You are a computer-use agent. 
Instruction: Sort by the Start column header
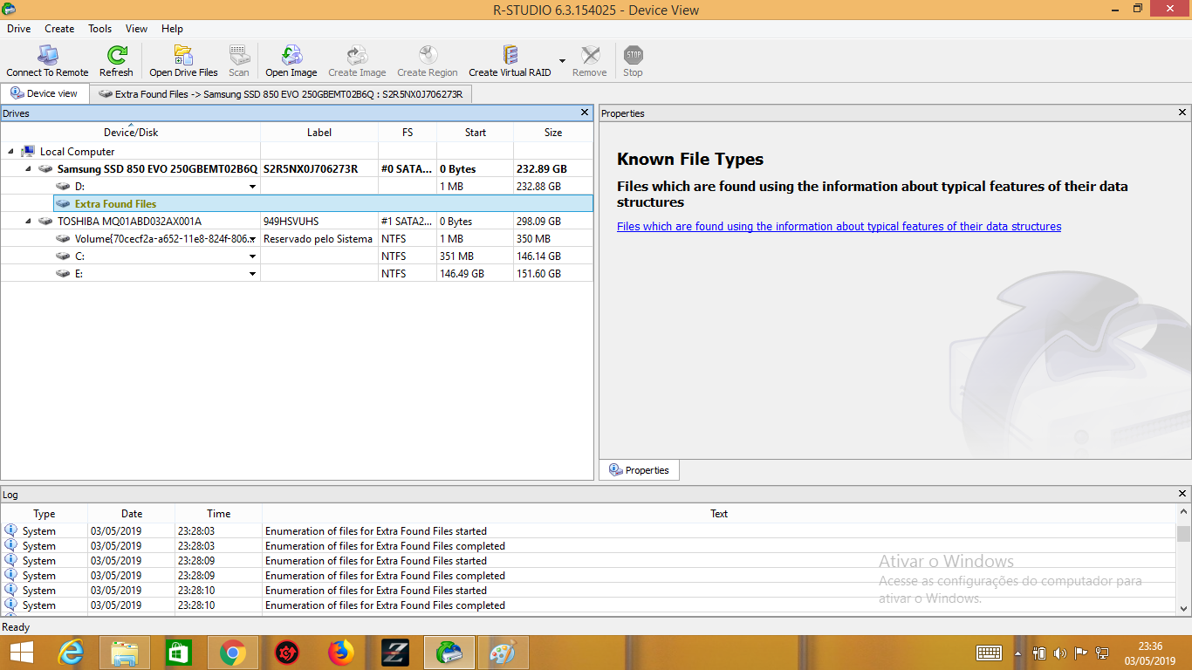476,132
